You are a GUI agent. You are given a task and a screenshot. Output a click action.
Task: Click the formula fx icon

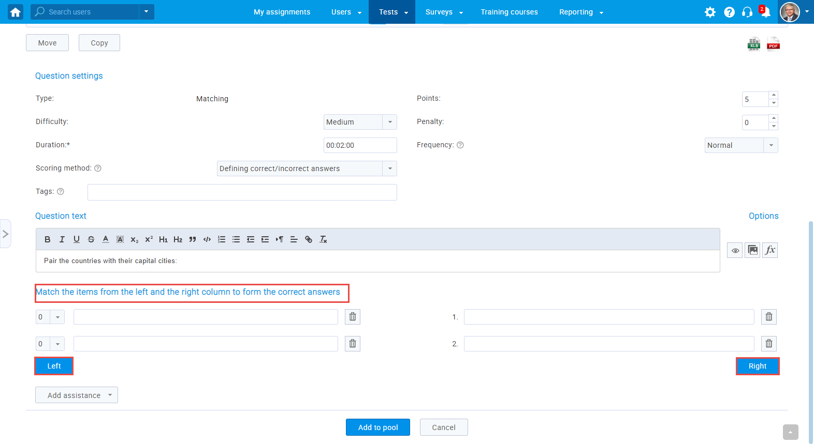[x=770, y=250]
